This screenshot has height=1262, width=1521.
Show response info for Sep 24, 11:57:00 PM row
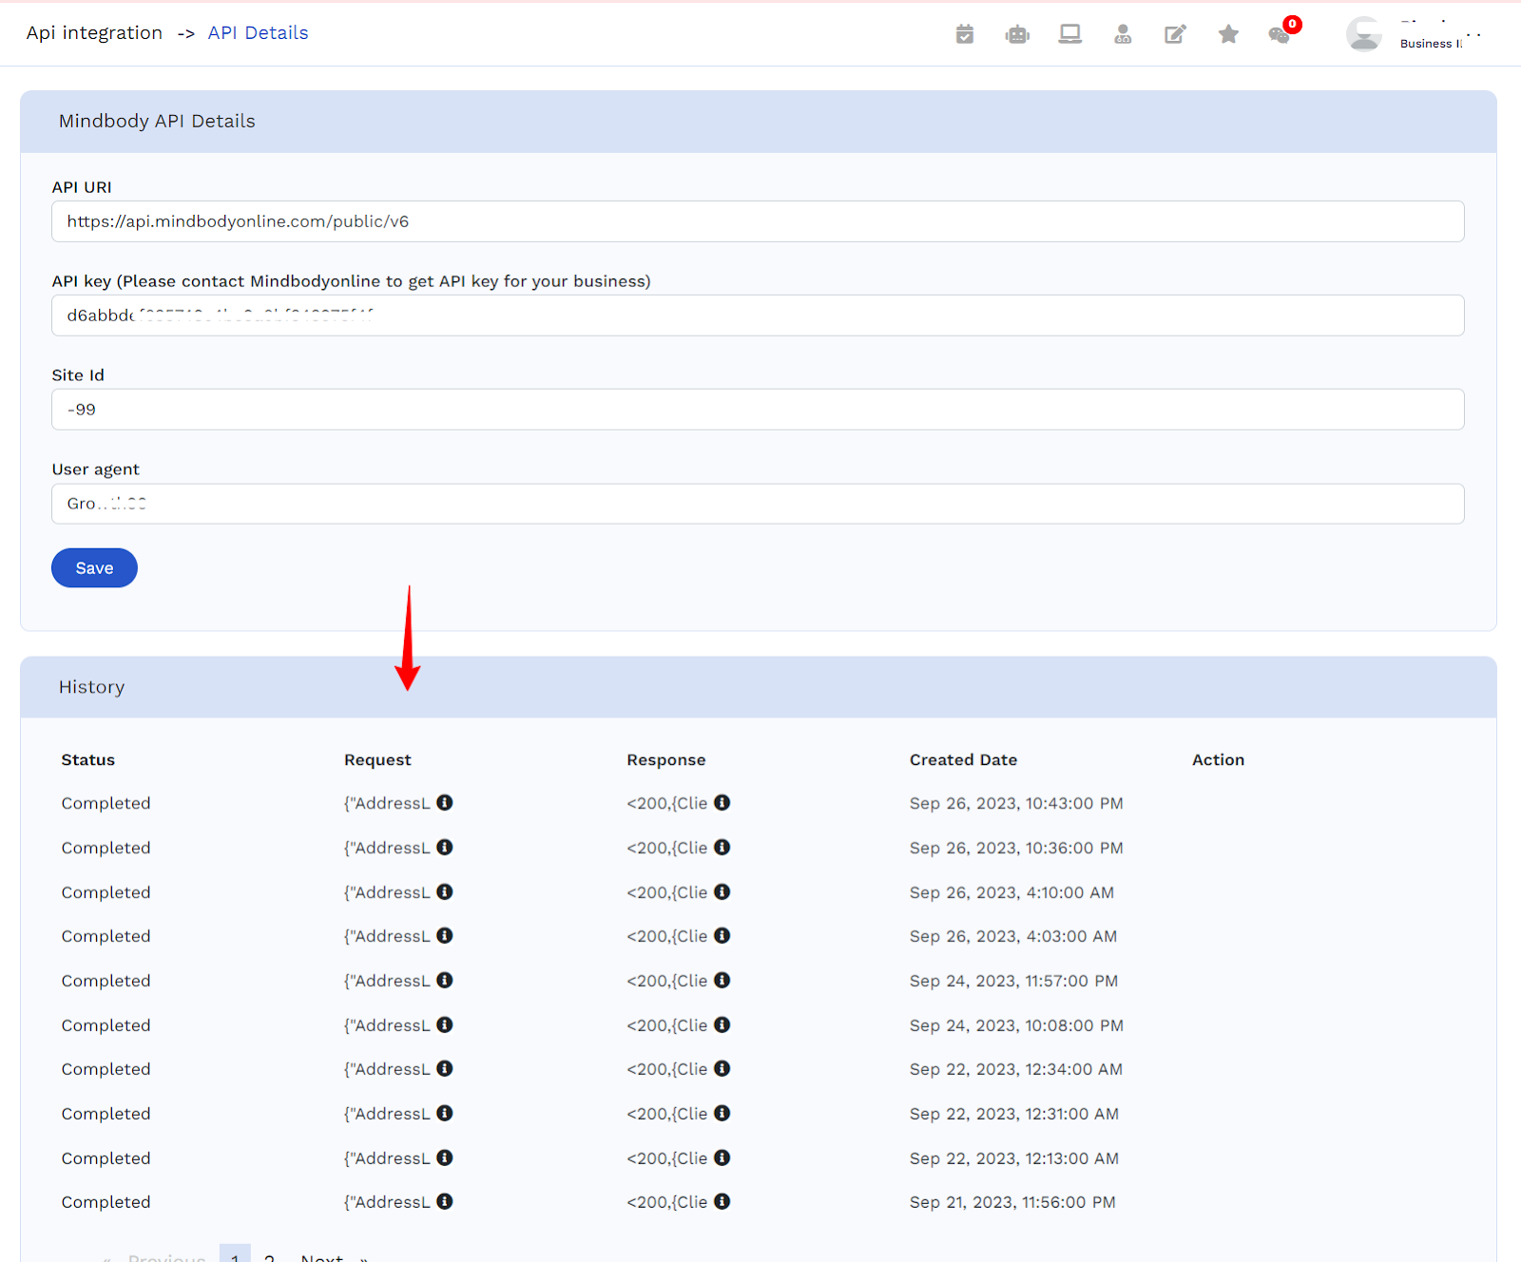[722, 981]
